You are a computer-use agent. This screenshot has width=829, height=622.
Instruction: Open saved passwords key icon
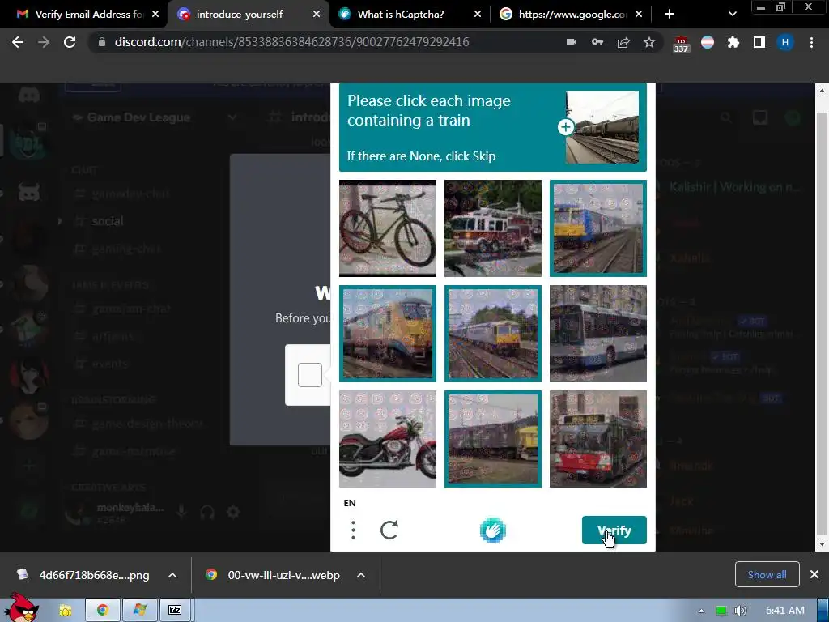[x=597, y=42]
